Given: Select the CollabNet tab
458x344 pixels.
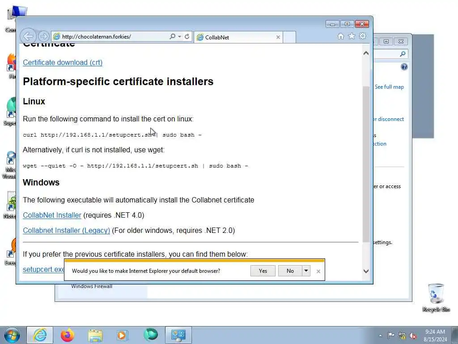Looking at the screenshot, I should tap(238, 37).
